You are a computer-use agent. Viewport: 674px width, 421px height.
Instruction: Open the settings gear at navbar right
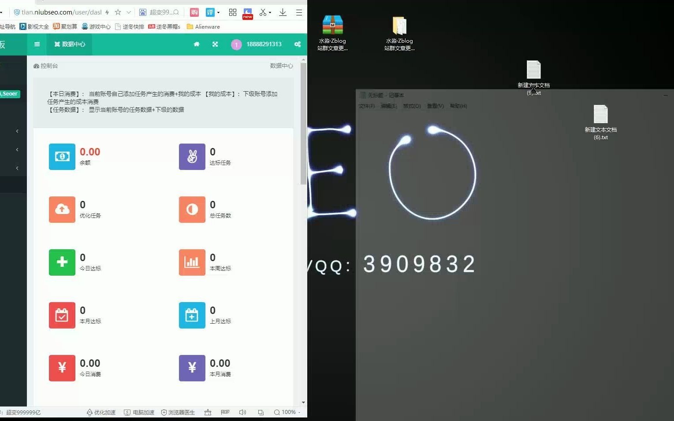[x=298, y=44]
